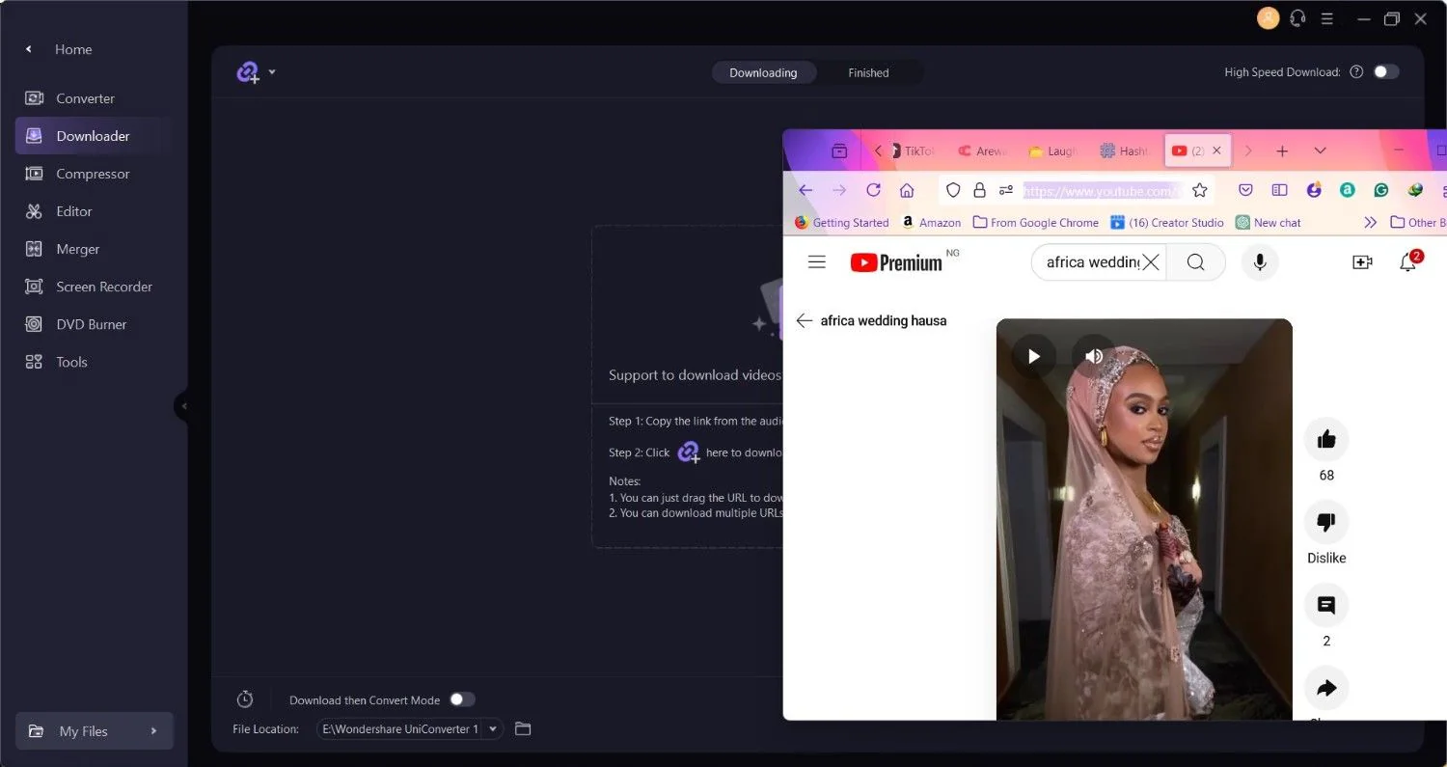
Task: Reload the YouTube page
Action: coord(873,190)
